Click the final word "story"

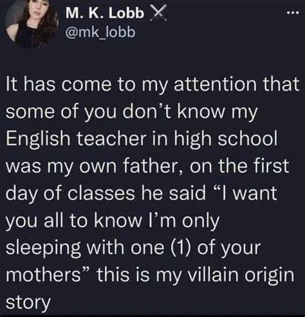28,303
